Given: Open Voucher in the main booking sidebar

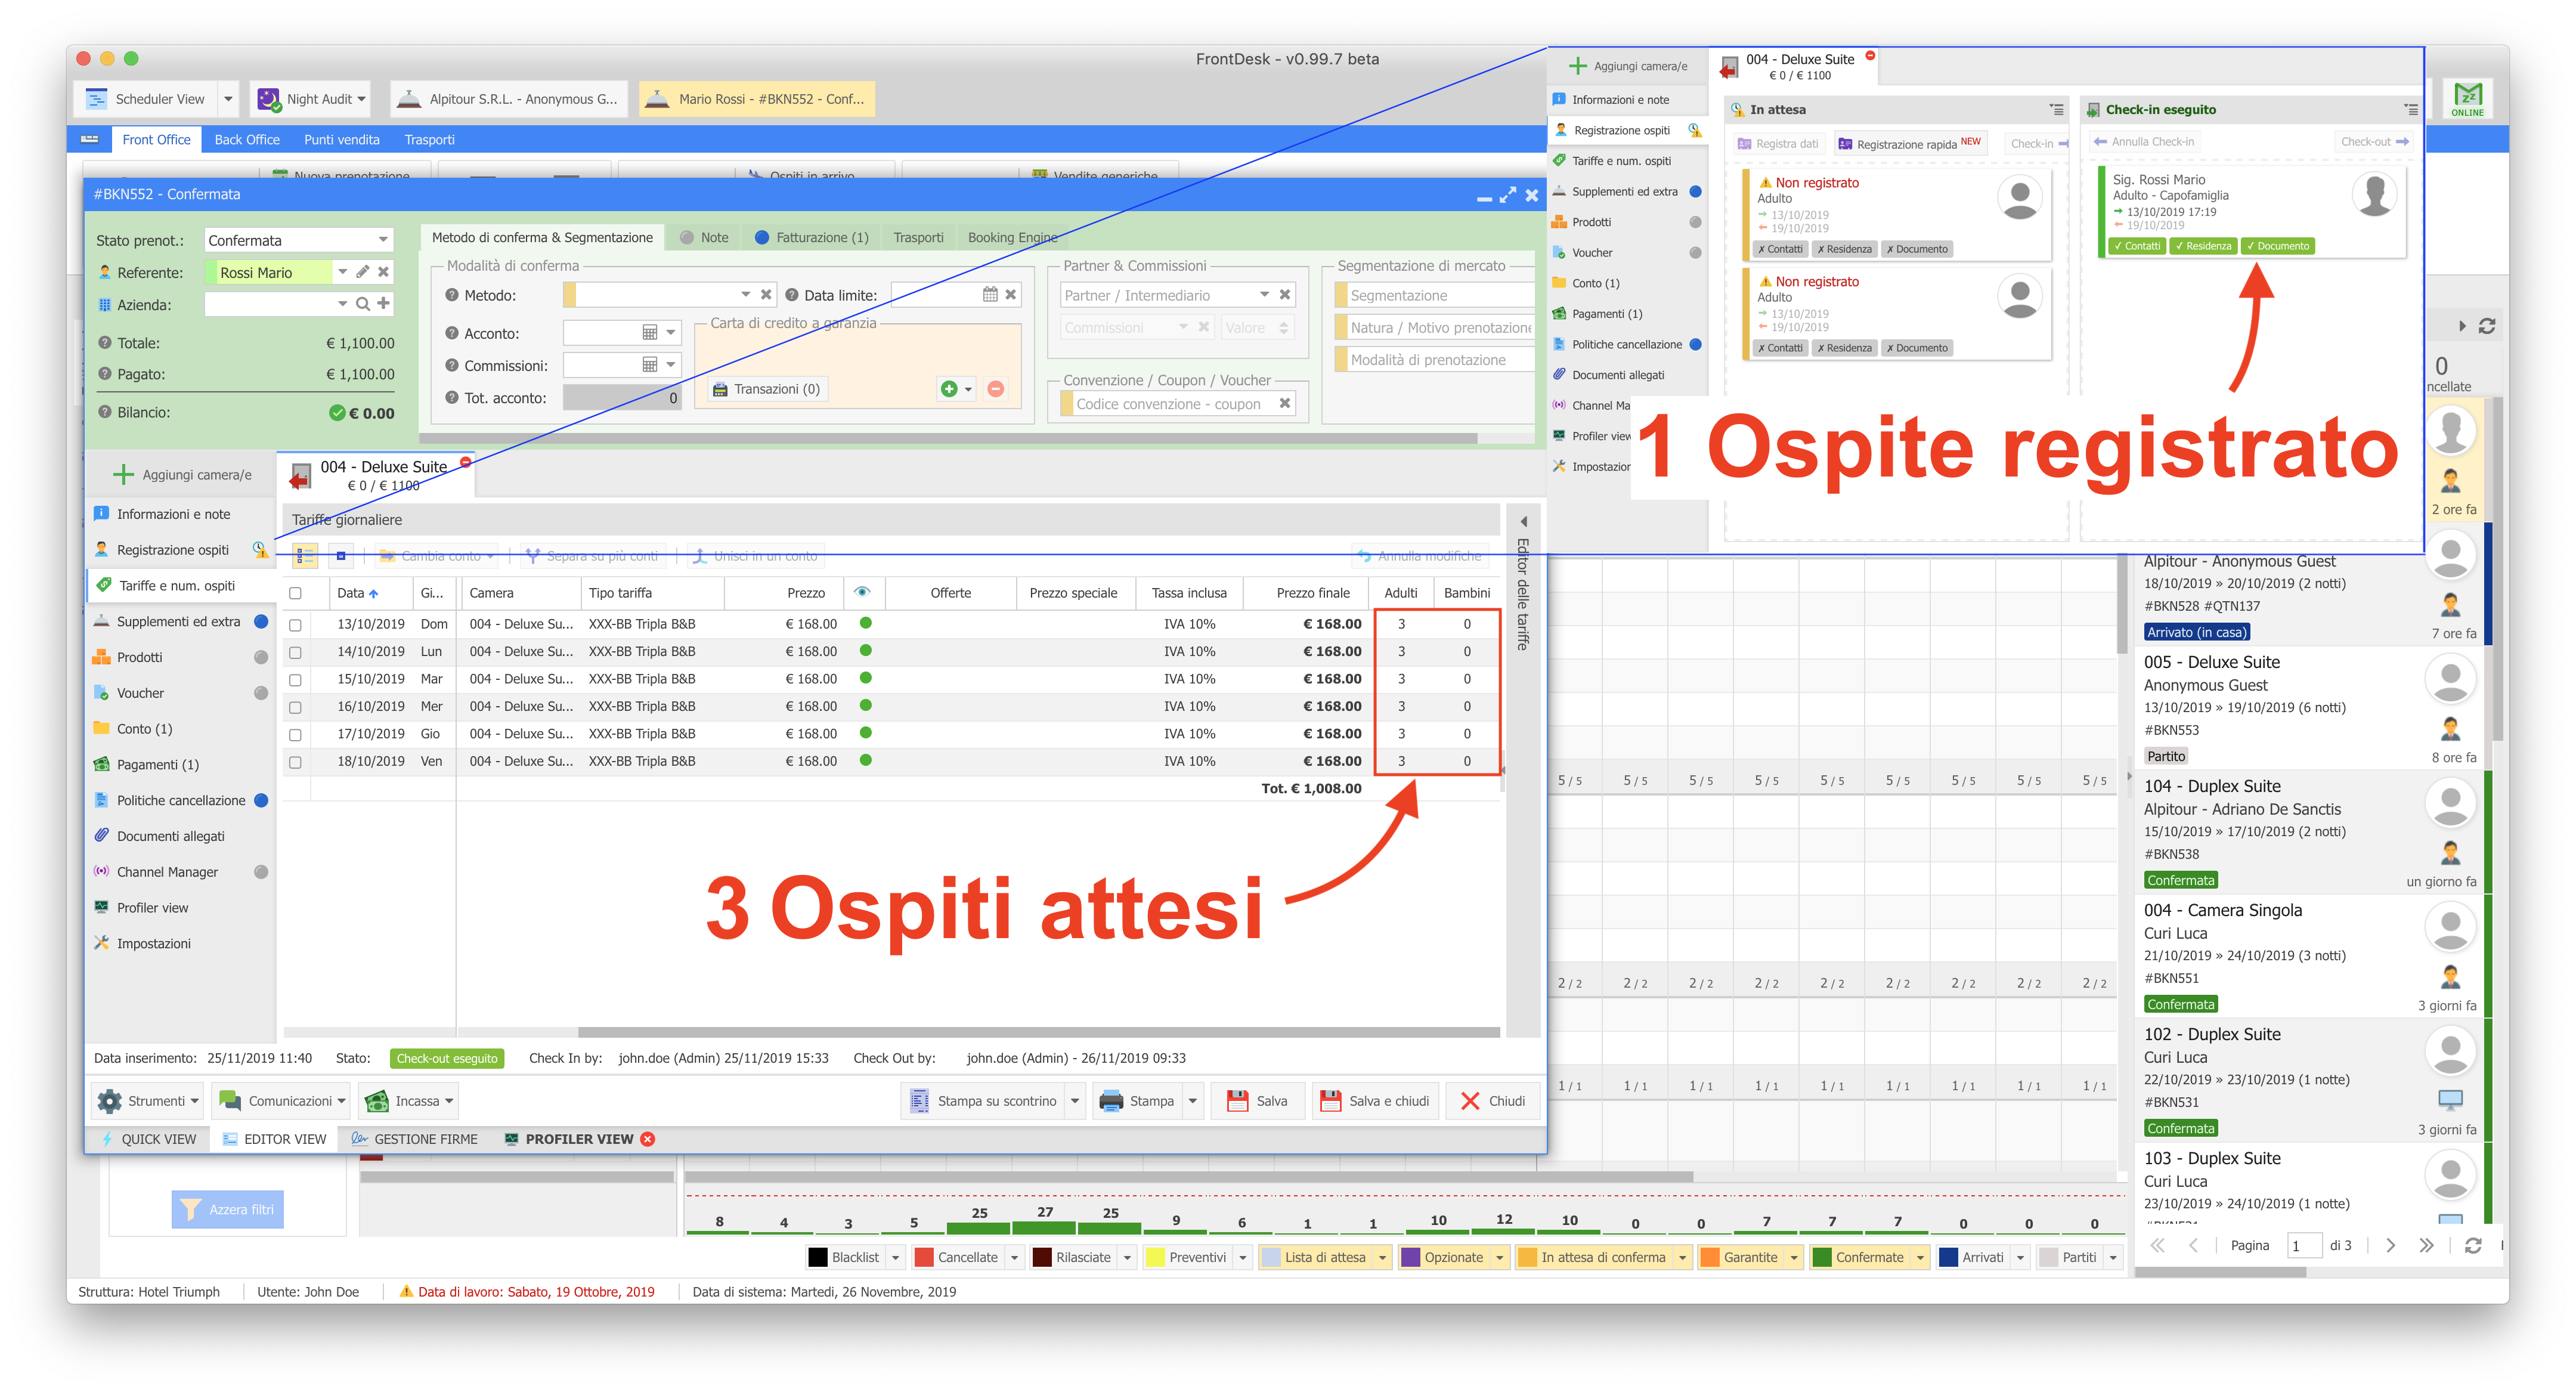Looking at the screenshot, I should 140,693.
